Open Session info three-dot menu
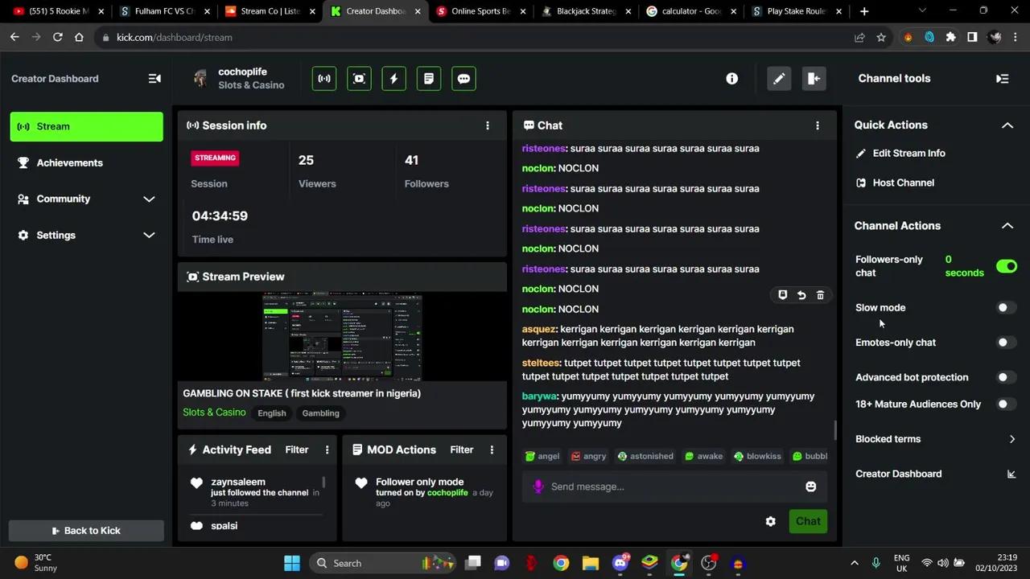Viewport: 1030px width, 579px height. (487, 125)
